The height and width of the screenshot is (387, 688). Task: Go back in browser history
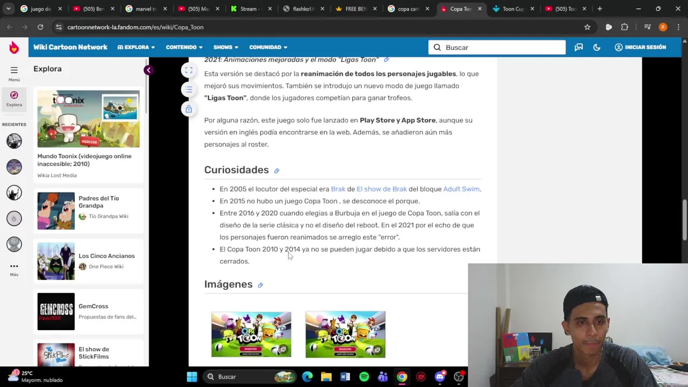point(10,27)
